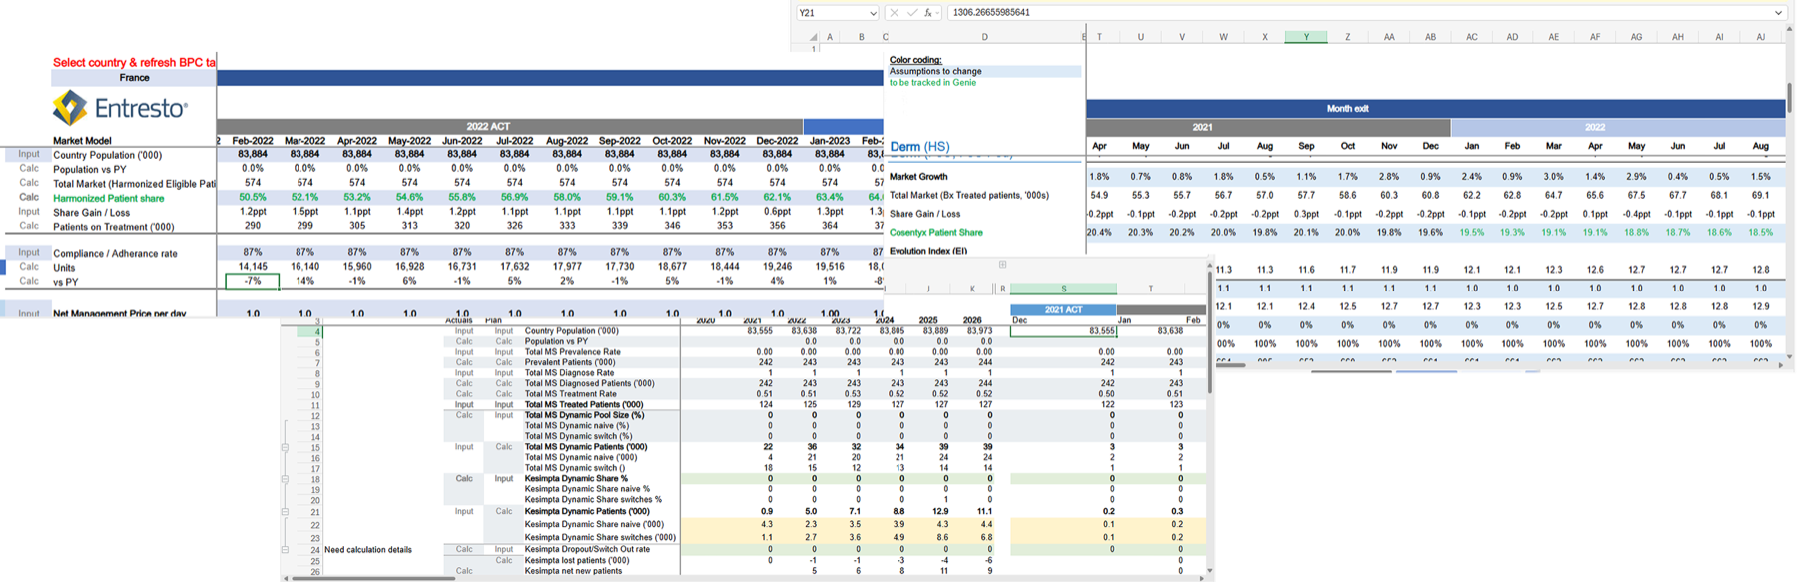
Task: Collapse the outline group button at row 24
Action: (x=285, y=550)
